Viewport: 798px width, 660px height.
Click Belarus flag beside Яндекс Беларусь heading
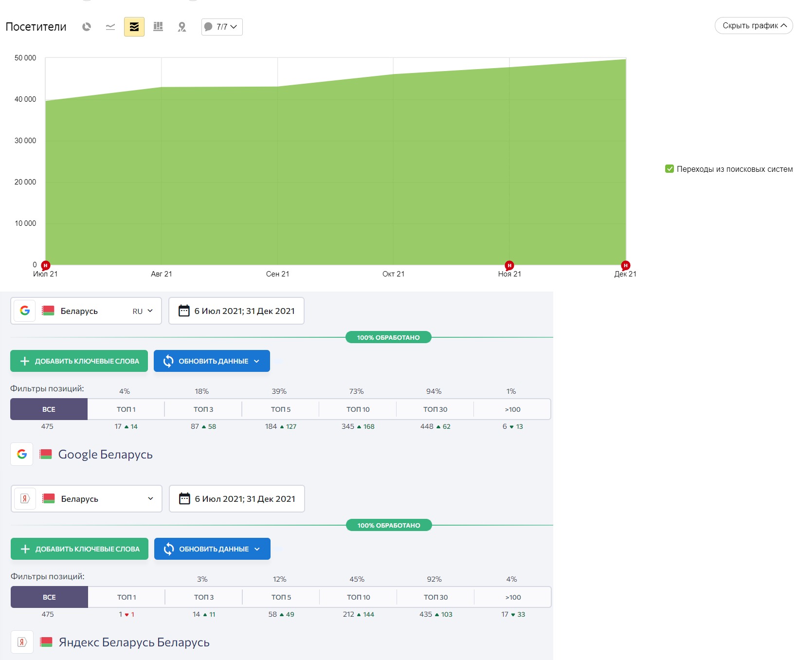point(46,642)
